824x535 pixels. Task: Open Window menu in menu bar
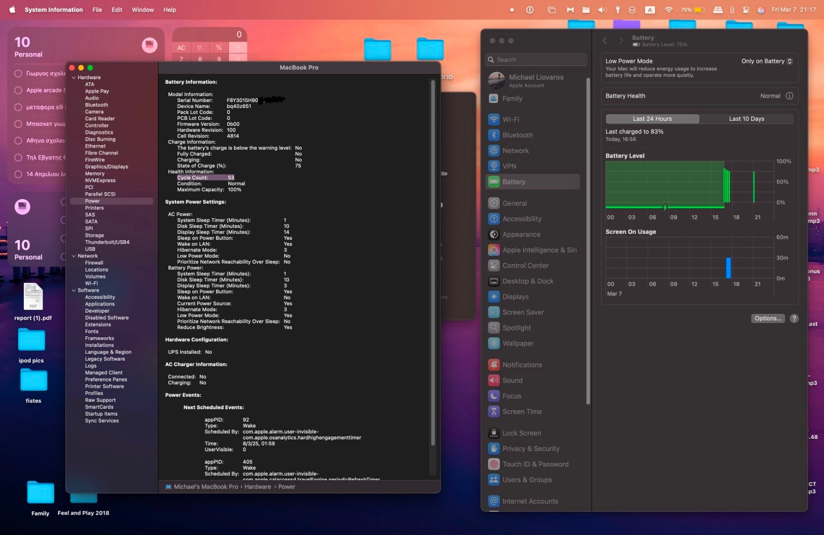[143, 9]
